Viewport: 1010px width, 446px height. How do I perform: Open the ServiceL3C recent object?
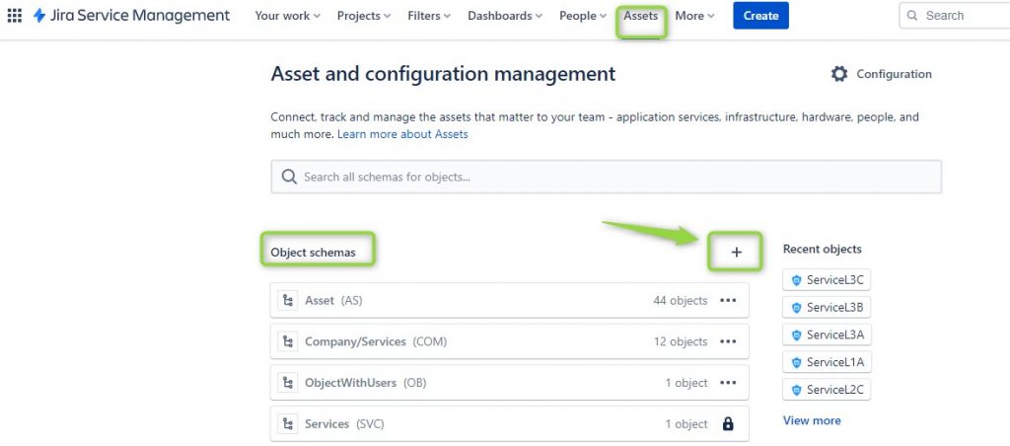point(827,280)
